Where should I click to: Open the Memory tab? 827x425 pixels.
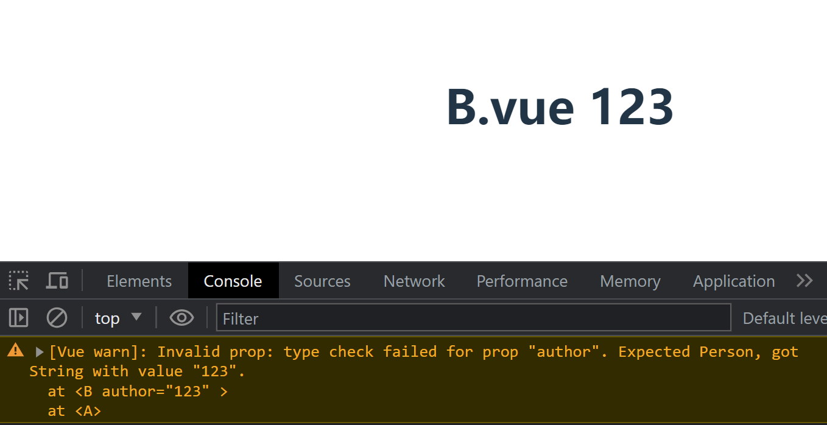click(630, 281)
